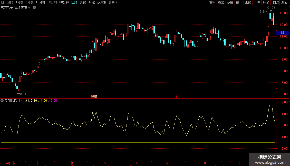
Task: Click the 8.00 price axis label
Action: [x=284, y=71]
